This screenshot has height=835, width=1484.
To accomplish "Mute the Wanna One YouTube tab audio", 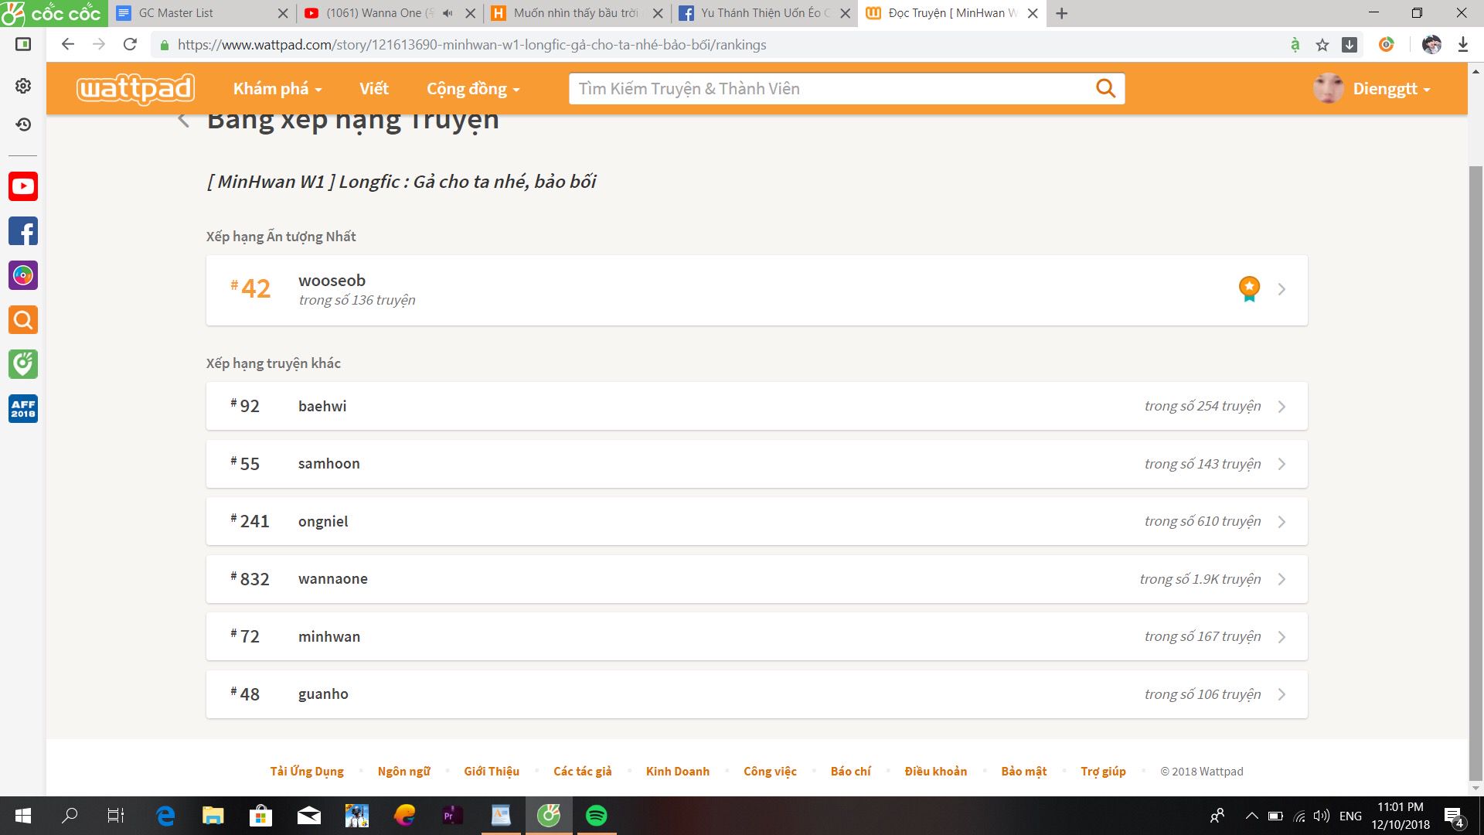I will pyautogui.click(x=448, y=13).
